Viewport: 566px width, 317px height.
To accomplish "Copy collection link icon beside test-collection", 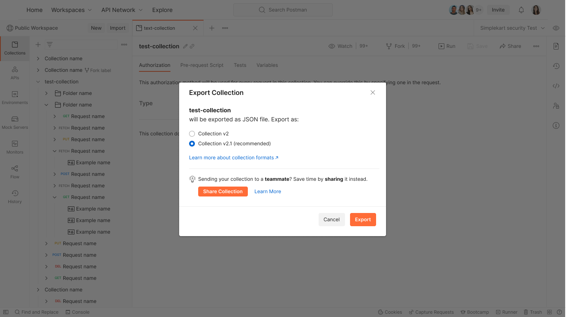I will click(x=192, y=46).
